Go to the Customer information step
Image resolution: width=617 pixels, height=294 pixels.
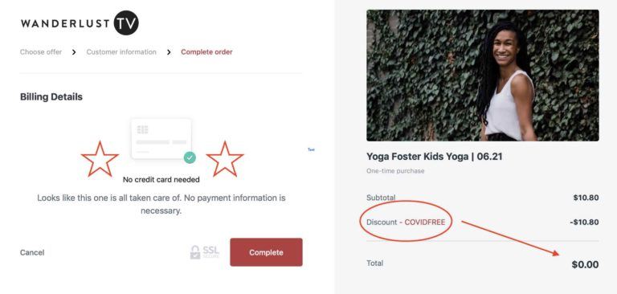click(121, 52)
